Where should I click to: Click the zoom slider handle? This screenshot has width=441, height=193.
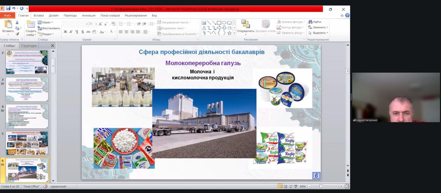pyautogui.click(x=321, y=186)
